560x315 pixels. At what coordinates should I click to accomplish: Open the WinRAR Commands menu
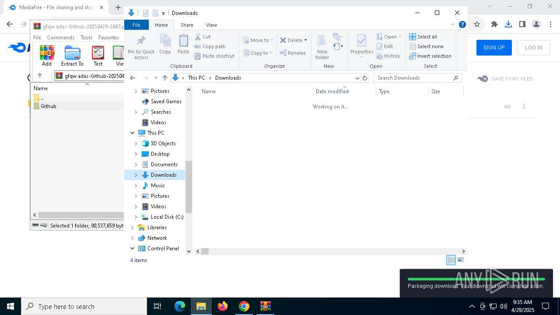(x=61, y=38)
